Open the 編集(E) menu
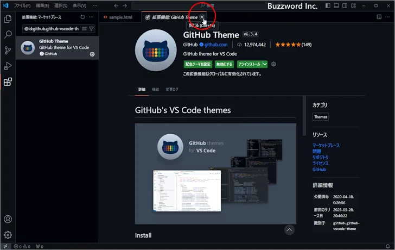 pyautogui.click(x=42, y=5)
